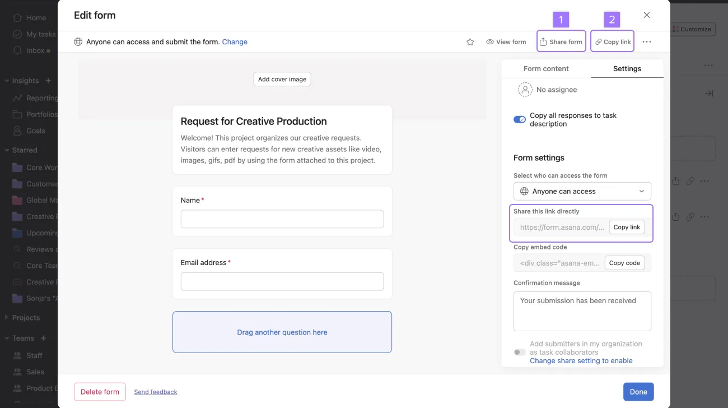Open Inbox from the sidebar

pos(35,50)
